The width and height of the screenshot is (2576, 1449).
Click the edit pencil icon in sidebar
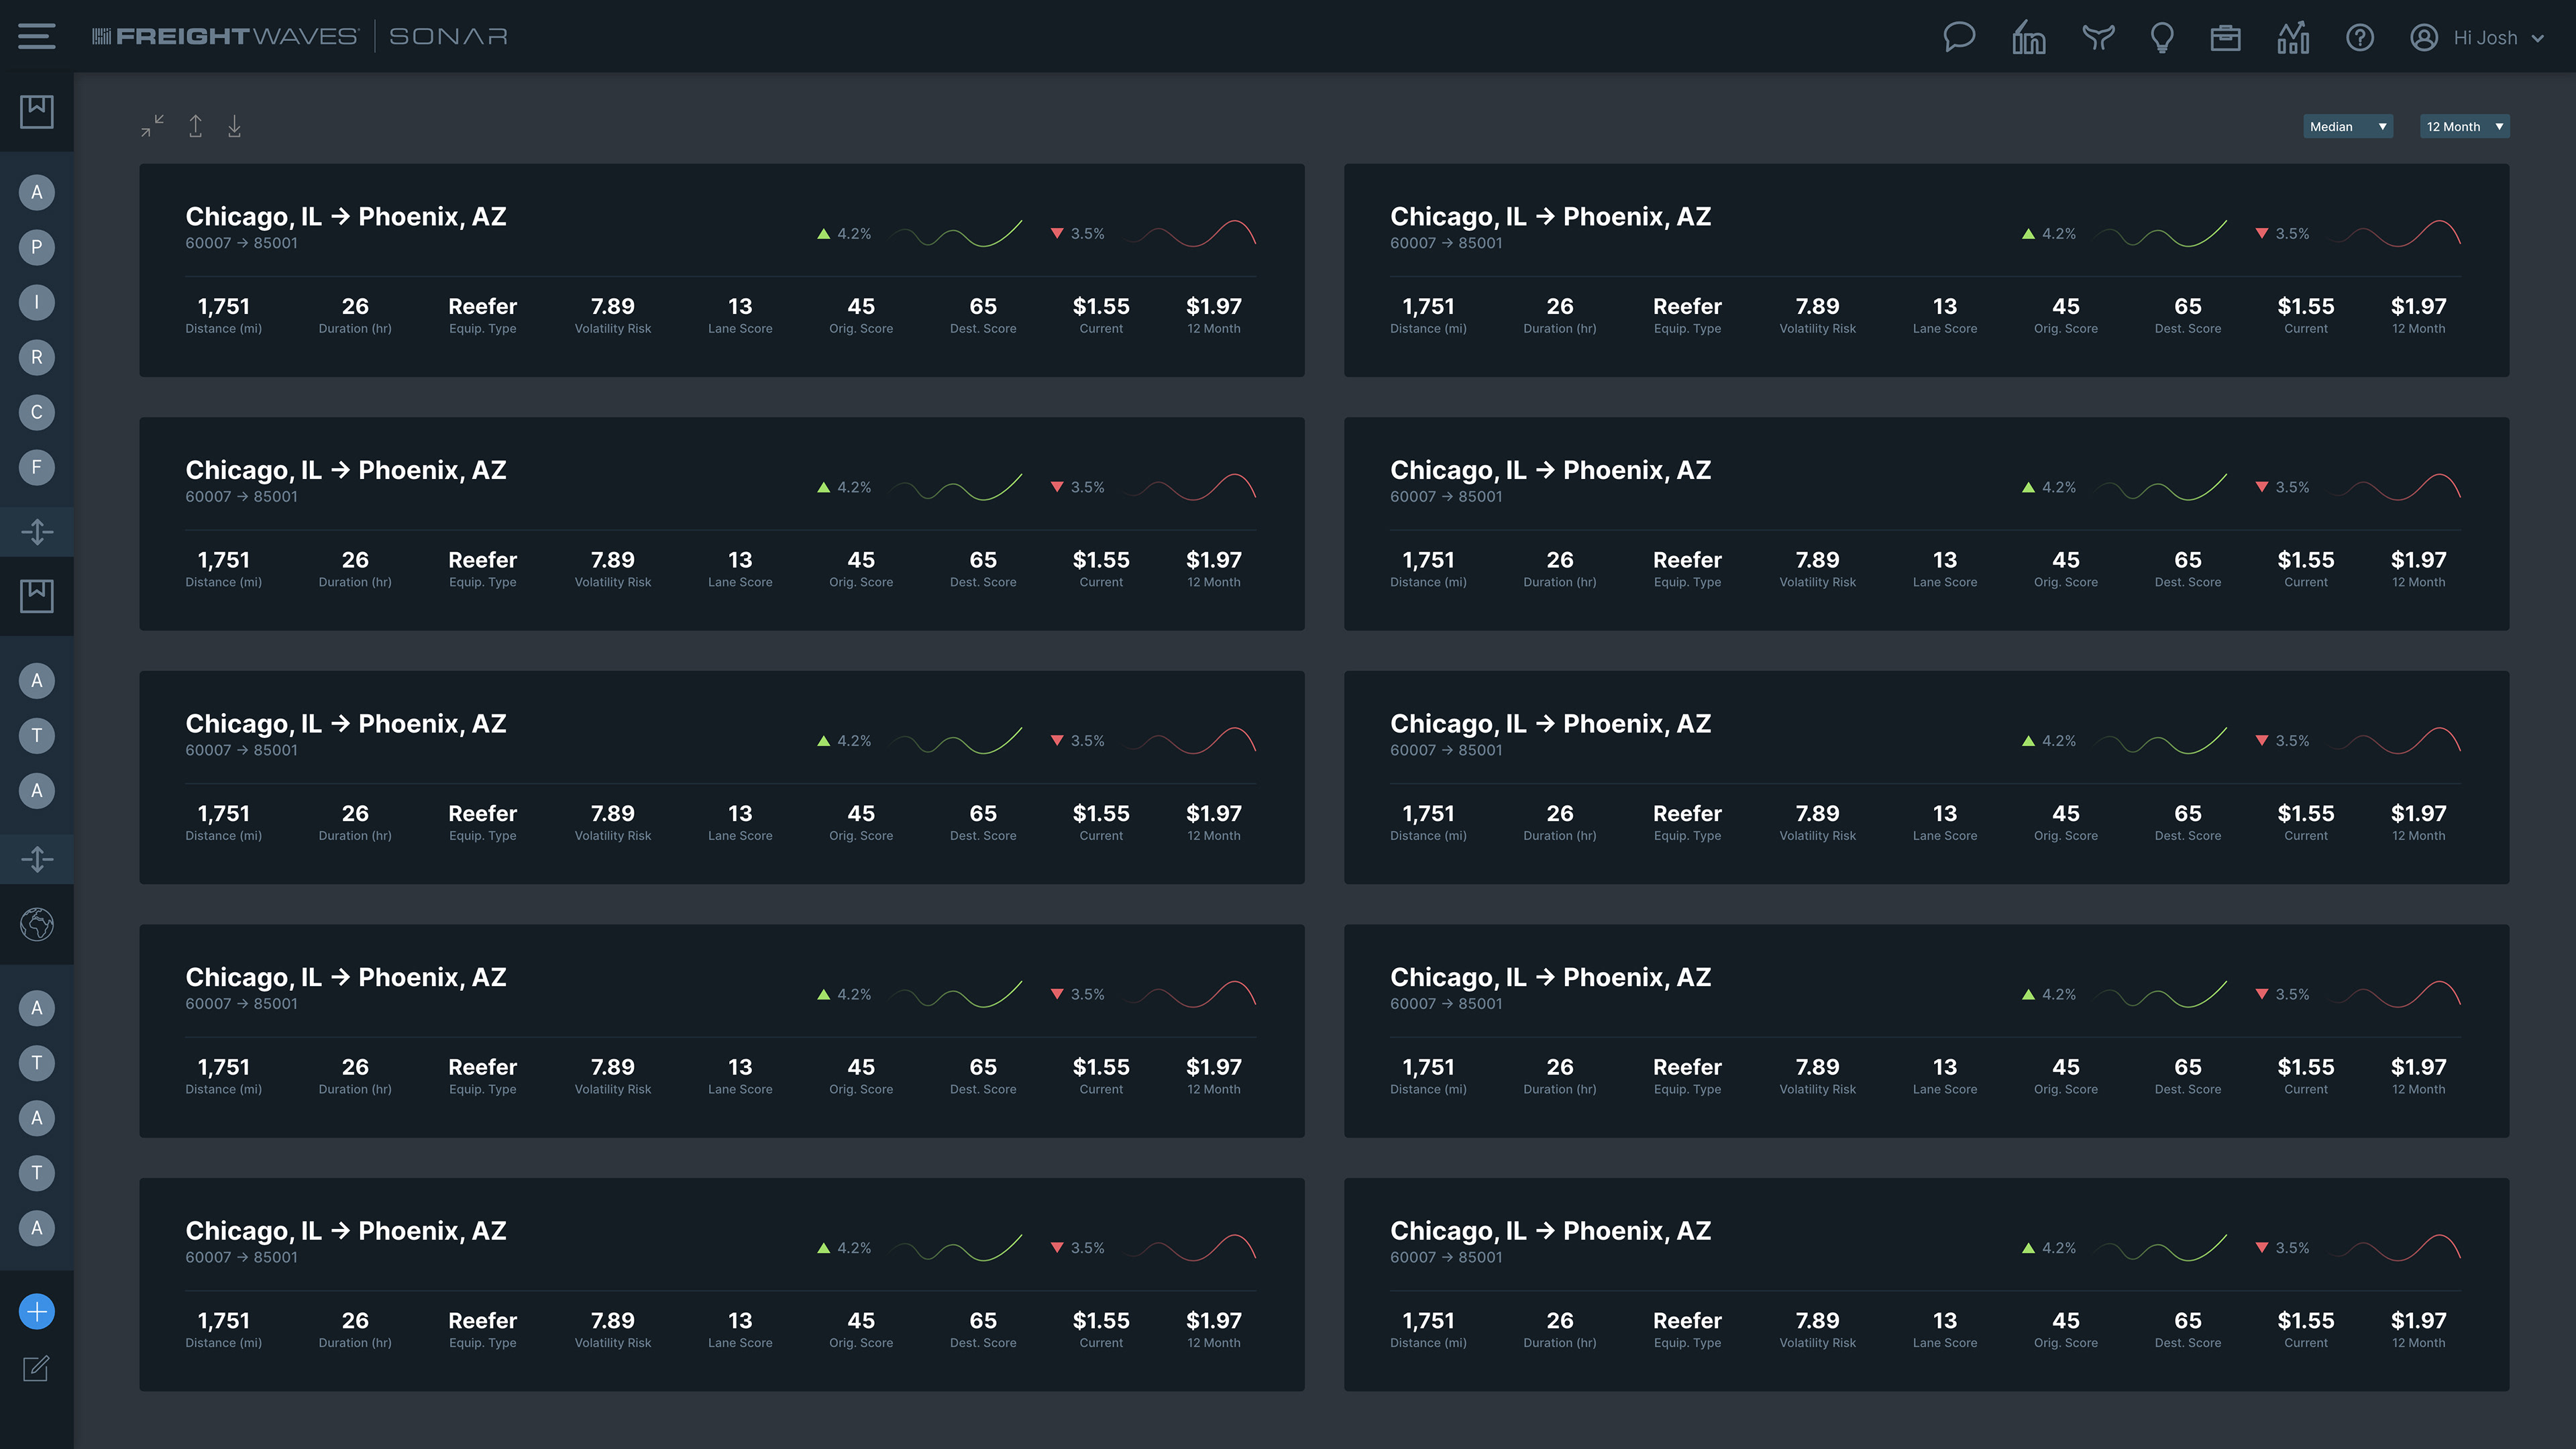[37, 1367]
